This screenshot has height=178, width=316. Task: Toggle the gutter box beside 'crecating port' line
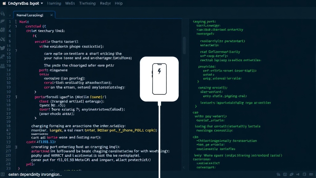coord(16,147)
